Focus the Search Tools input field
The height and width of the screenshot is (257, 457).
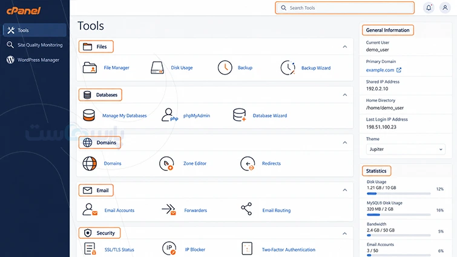344,8
